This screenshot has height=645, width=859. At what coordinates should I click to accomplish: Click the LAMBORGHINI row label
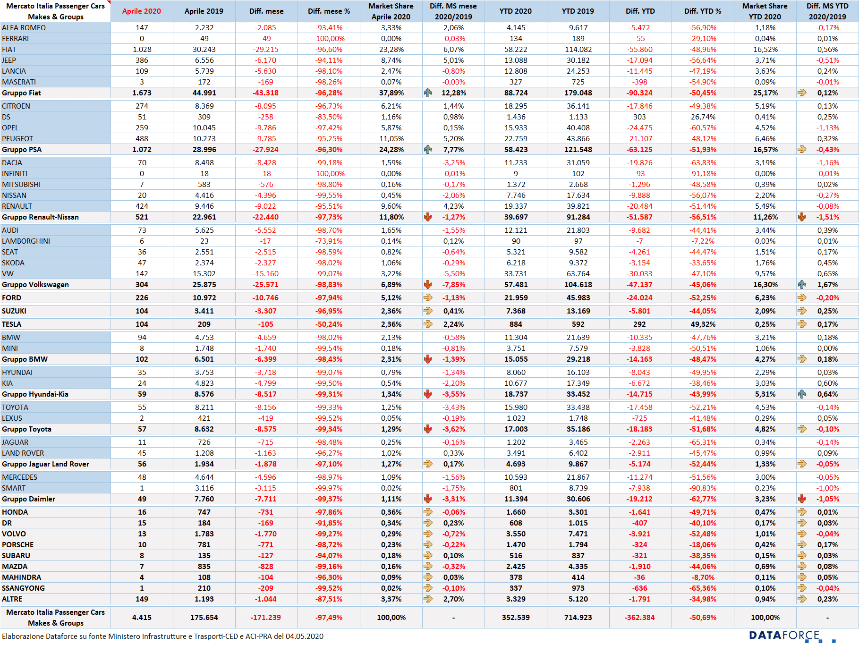coord(26,241)
